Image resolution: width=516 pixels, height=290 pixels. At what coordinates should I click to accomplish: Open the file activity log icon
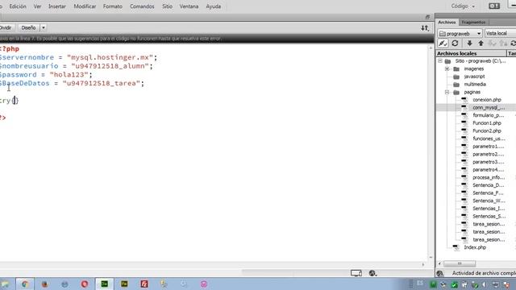(440, 273)
